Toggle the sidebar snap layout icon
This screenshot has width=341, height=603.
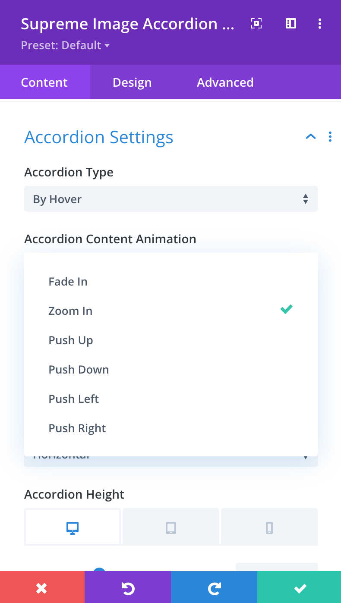[x=291, y=23]
